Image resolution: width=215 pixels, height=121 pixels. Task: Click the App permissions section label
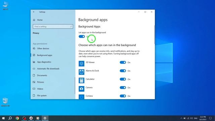[40, 44]
